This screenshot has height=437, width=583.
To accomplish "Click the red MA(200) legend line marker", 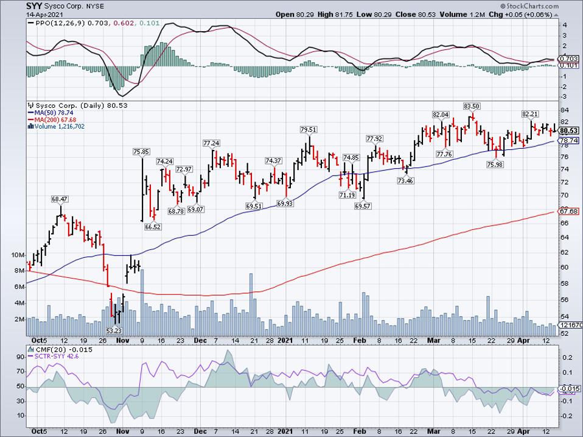I will click(x=31, y=120).
